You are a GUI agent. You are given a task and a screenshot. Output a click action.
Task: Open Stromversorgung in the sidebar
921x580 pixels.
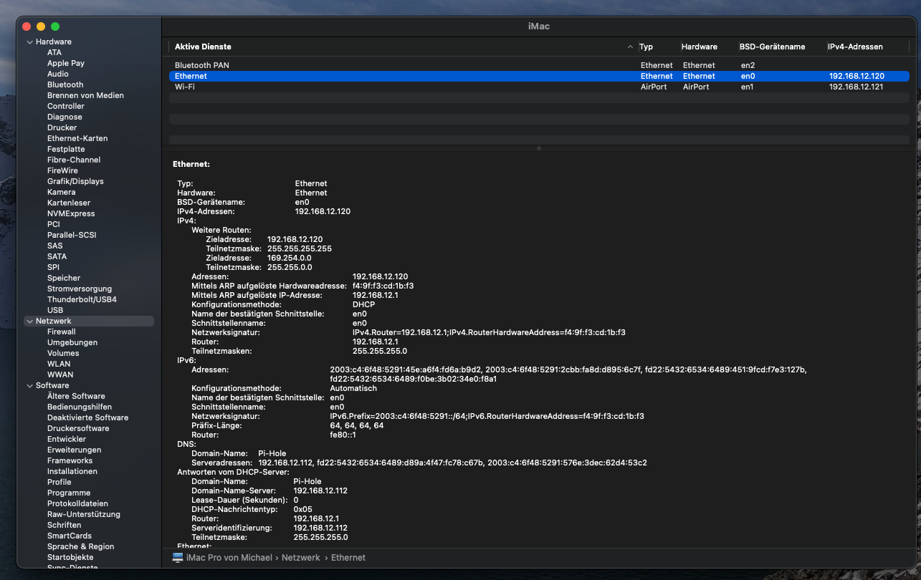tap(80, 289)
